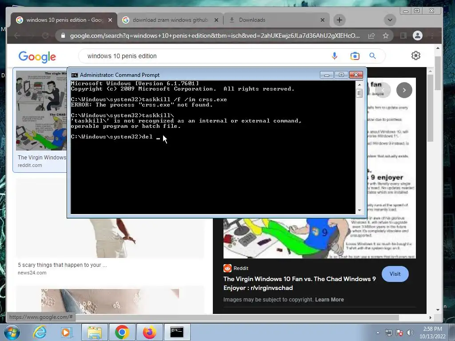The height and width of the screenshot is (341, 455).
Task: Click the Google search box
Action: [203, 56]
